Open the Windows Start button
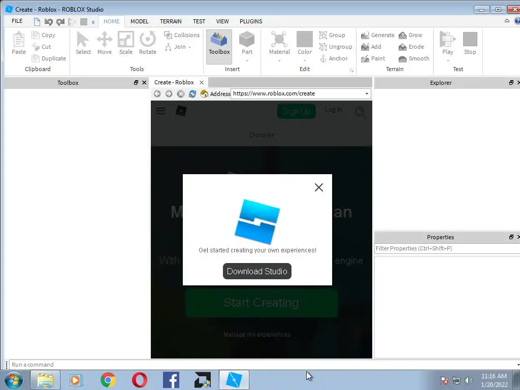The image size is (520, 390). [13, 380]
